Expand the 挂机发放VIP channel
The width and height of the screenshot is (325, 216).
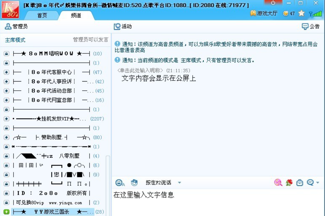(6, 119)
